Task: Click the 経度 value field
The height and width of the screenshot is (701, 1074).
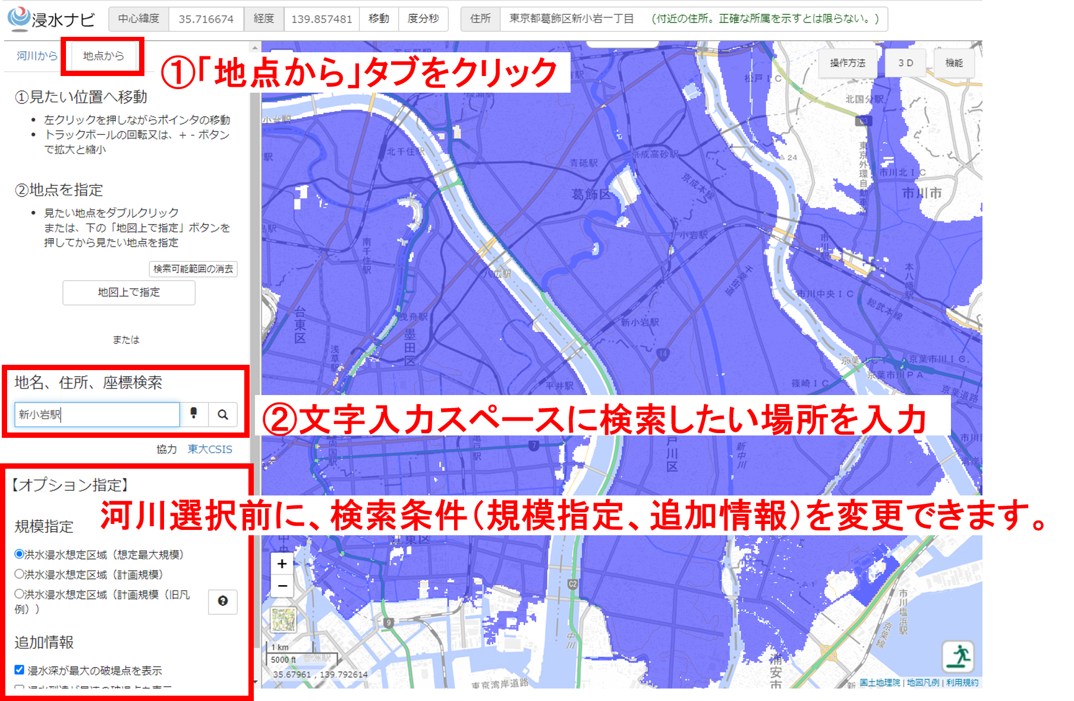Action: (x=322, y=19)
